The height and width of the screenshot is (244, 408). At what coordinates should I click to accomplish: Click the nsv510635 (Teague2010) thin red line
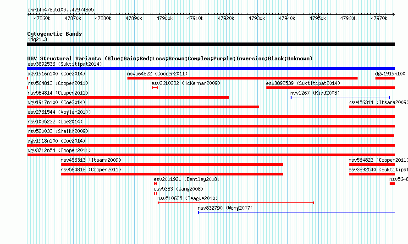click(x=236, y=203)
